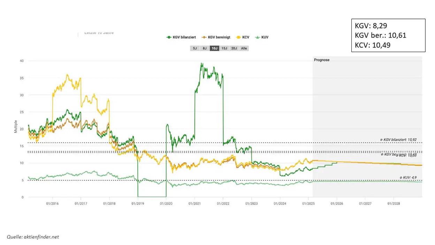Click the 01/2021 x-axis date label
Screen dimensions: 435x245
(x=194, y=203)
